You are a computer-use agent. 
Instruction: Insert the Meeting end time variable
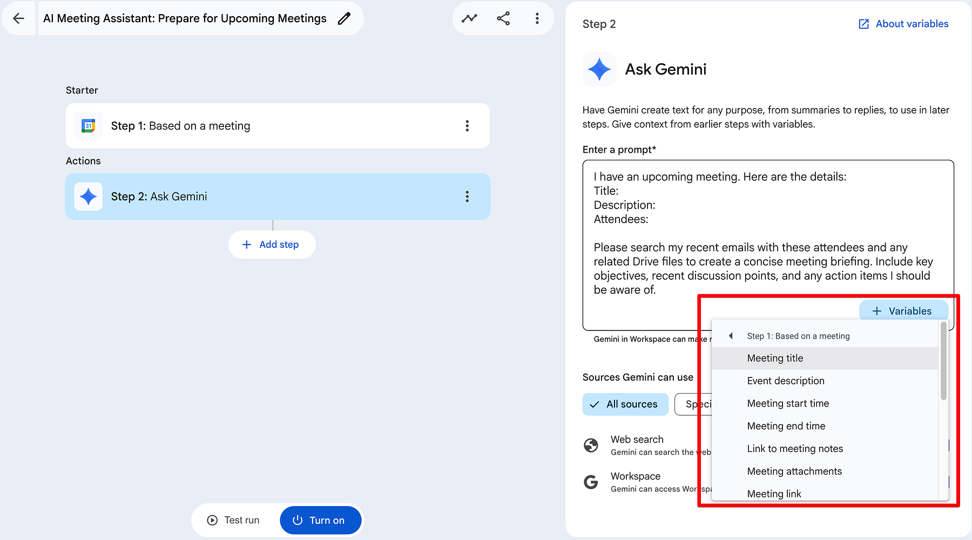click(825, 427)
